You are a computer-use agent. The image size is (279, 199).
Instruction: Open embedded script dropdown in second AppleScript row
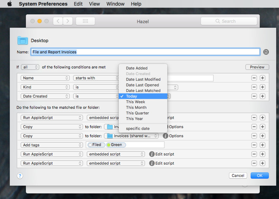(x=116, y=154)
